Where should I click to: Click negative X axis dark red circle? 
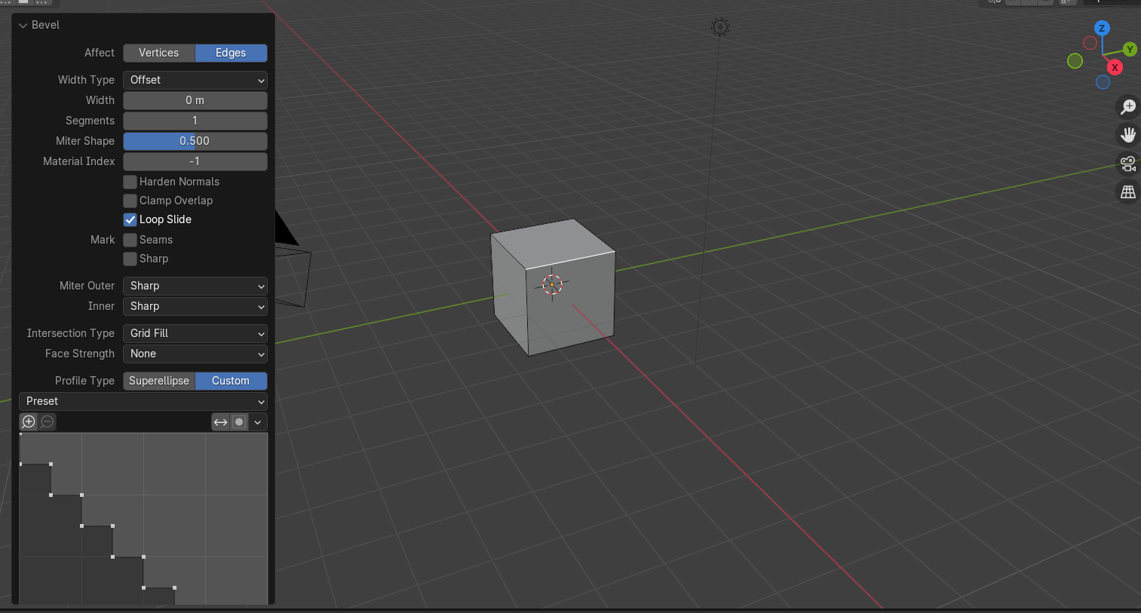[1090, 43]
